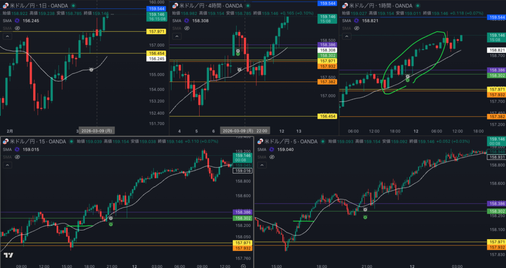Click the event marker on the daily chart
Screen dimensions: 506x268
coord(91,70)
